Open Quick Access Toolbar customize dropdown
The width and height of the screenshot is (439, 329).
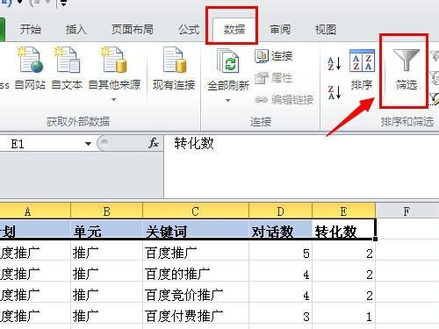[63, 4]
